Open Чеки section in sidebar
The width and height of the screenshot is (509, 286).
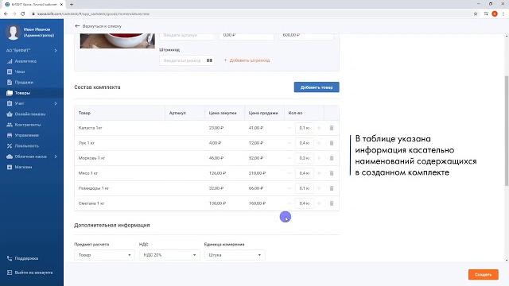coord(19,71)
